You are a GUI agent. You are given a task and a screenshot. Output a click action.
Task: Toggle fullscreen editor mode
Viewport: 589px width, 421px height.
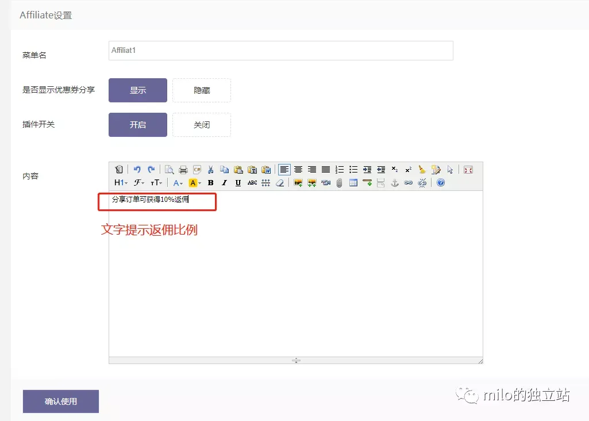pyautogui.click(x=468, y=170)
